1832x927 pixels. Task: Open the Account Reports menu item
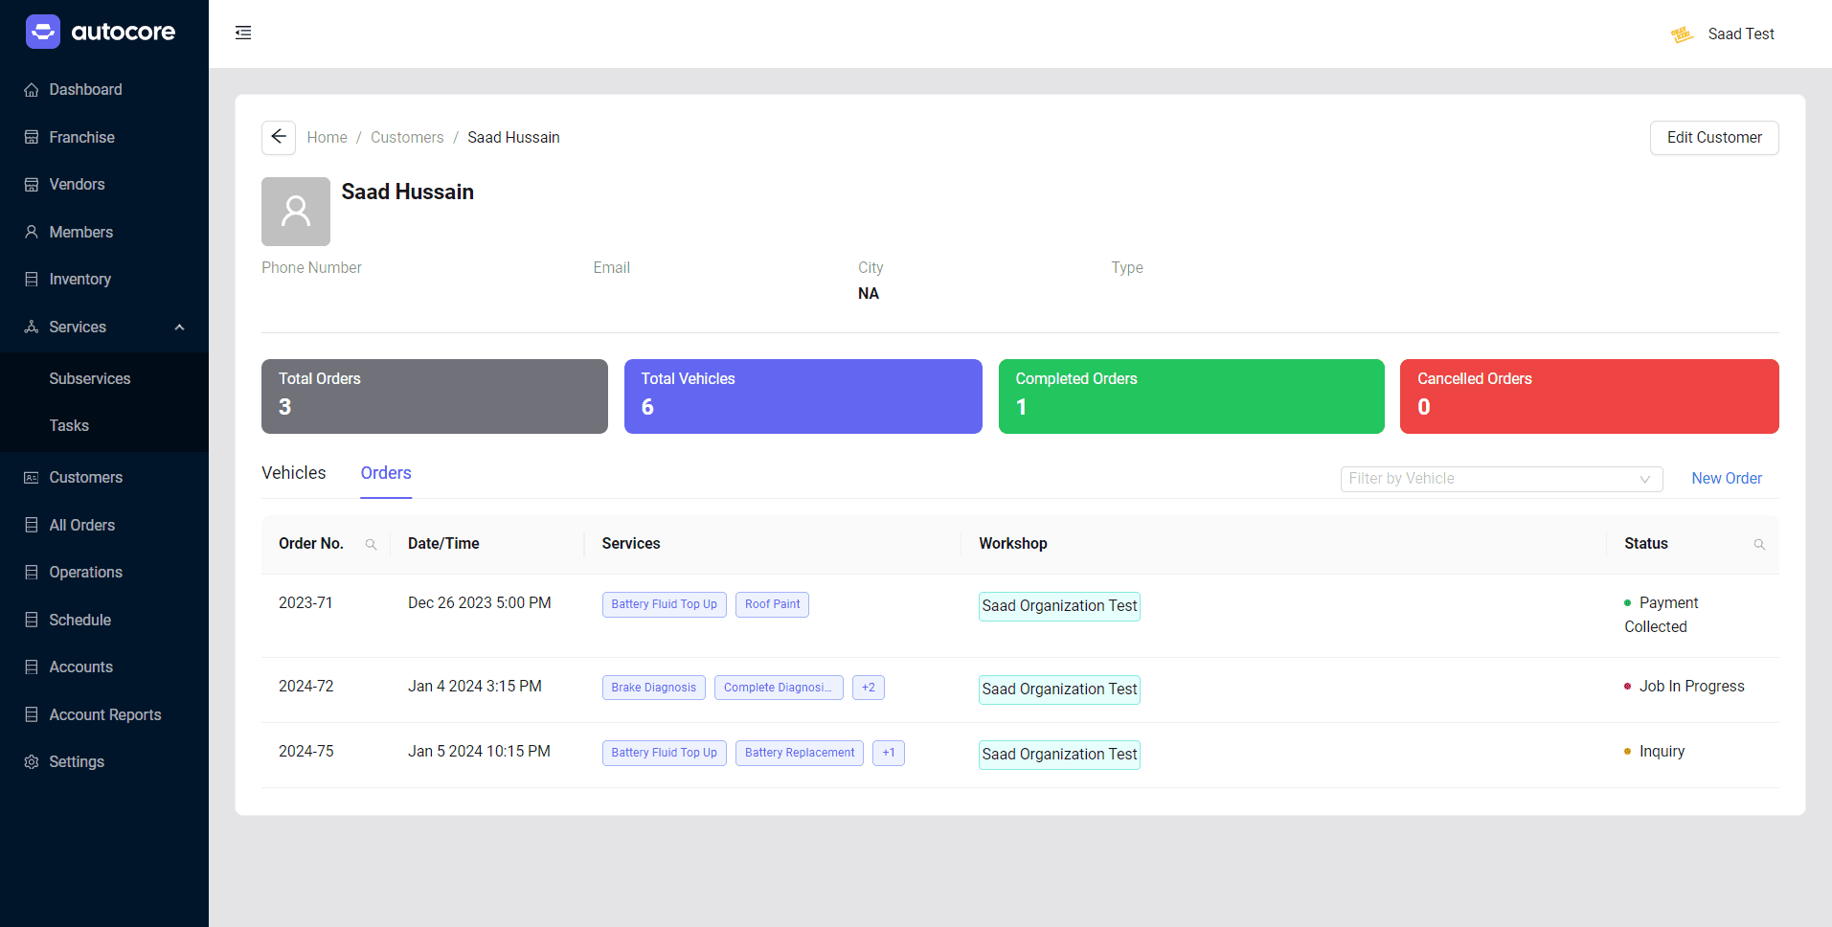click(x=104, y=714)
